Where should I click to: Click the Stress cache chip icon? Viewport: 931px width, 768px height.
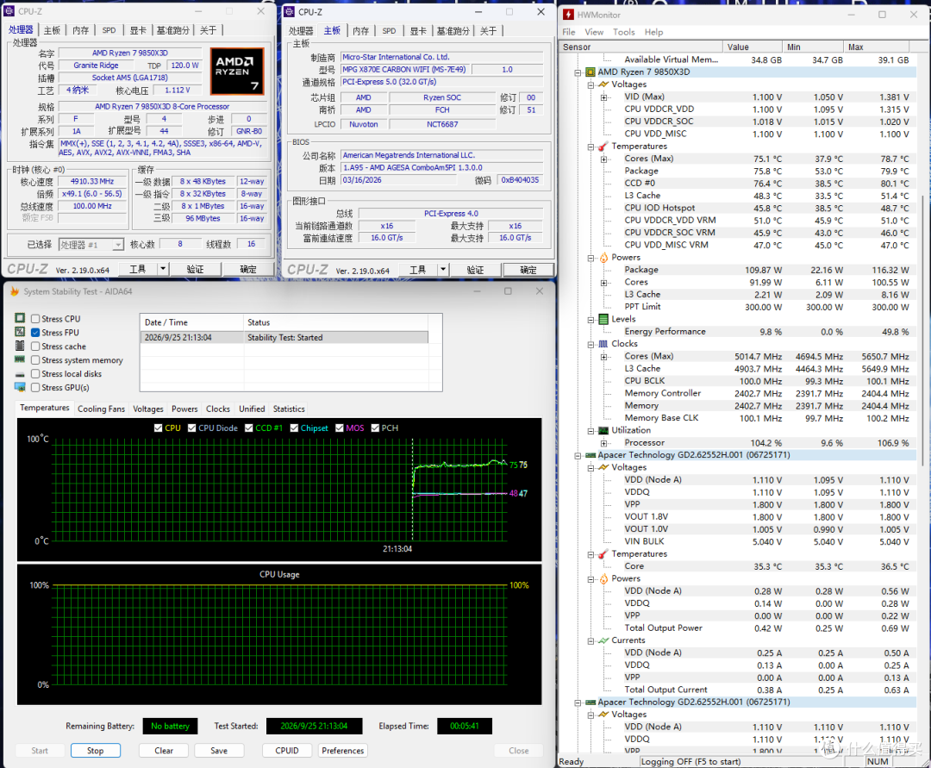click(x=20, y=346)
